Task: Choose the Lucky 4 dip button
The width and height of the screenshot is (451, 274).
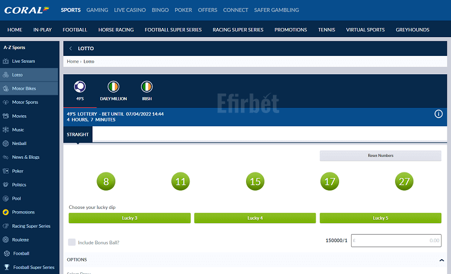Action: pyautogui.click(x=255, y=218)
